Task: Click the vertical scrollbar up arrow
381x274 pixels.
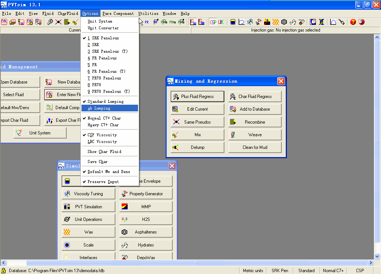Action: 377,37
